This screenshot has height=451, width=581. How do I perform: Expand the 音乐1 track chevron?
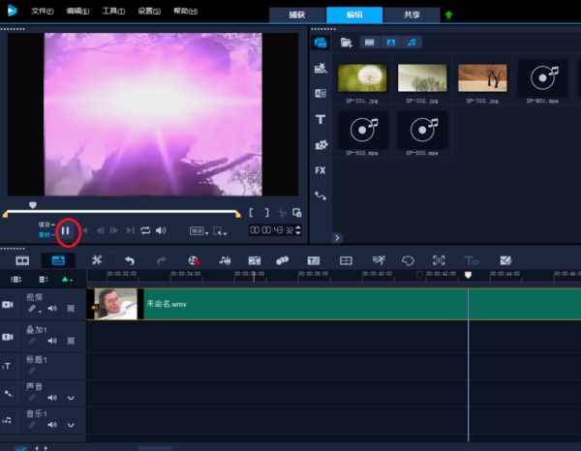click(71, 423)
